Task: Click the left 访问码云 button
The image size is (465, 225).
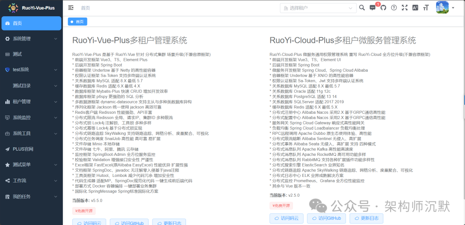Action: click(x=89, y=223)
